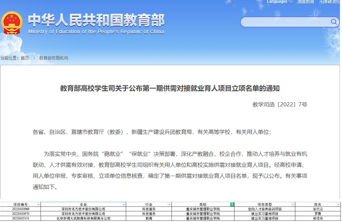Open 教育部司局机构 breadcrumb link

tap(54, 58)
